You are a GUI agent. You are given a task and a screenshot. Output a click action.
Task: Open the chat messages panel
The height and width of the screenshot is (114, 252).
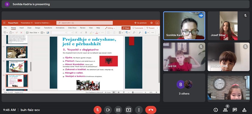coord(235,110)
